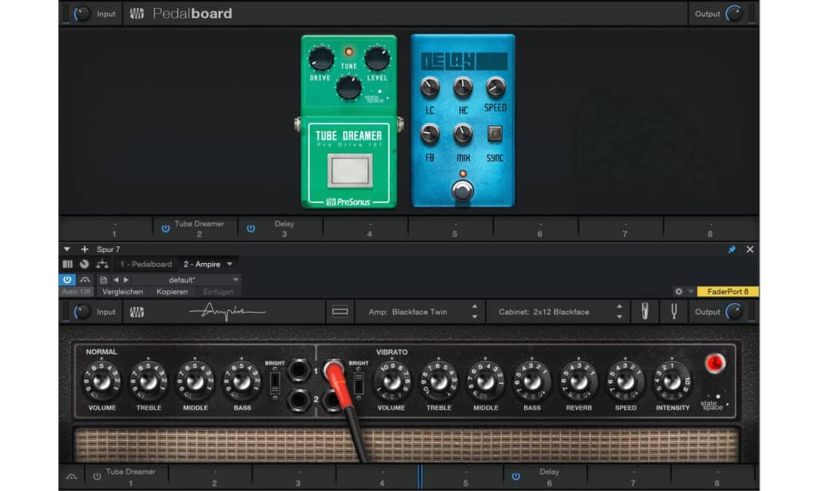This screenshot has height=491, width=818.
Task: Click the PreSonus logo in Pedalboard header
Action: coord(137,14)
